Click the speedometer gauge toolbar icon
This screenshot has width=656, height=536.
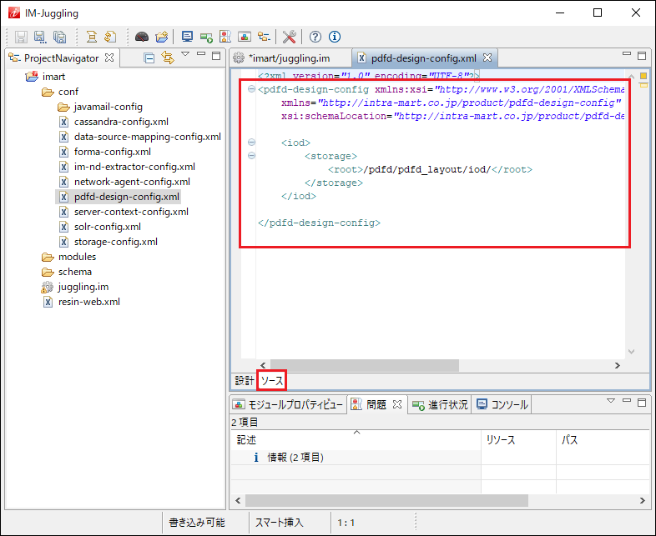click(x=142, y=37)
